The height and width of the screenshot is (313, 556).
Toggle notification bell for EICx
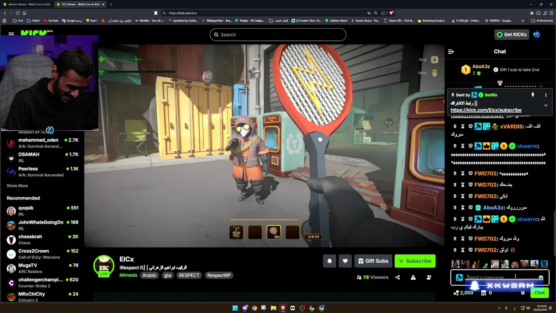tap(329, 261)
